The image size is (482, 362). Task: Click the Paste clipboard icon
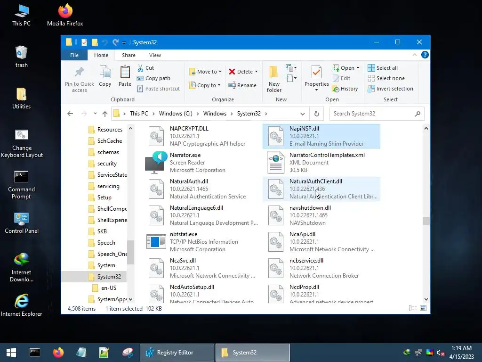coord(125,76)
